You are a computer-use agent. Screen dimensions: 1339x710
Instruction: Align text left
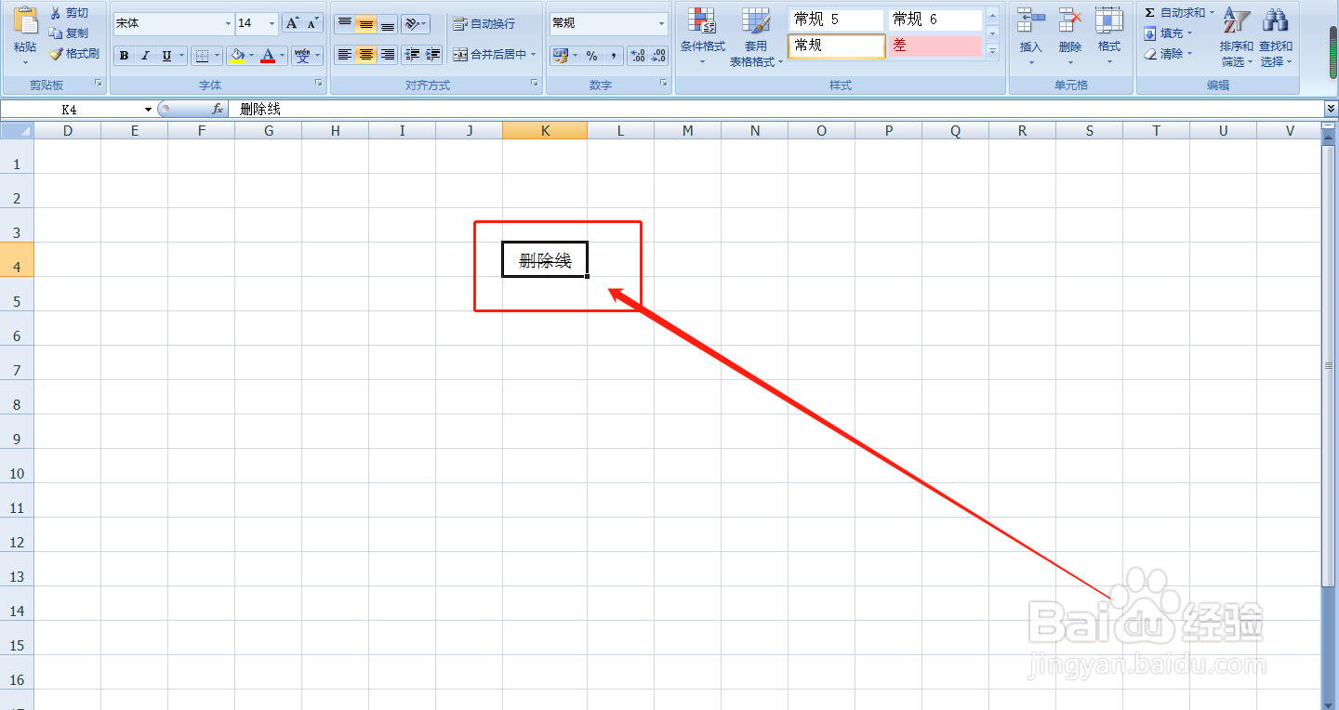(x=345, y=55)
